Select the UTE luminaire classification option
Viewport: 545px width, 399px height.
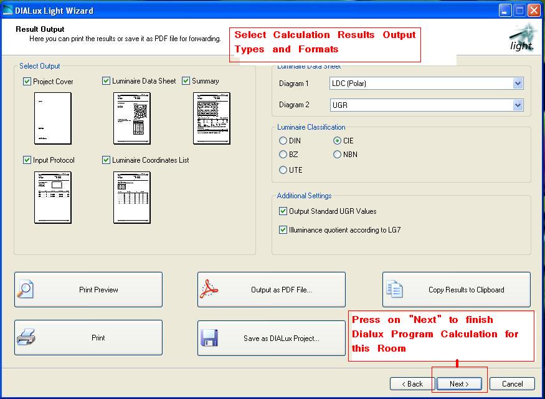click(x=283, y=170)
